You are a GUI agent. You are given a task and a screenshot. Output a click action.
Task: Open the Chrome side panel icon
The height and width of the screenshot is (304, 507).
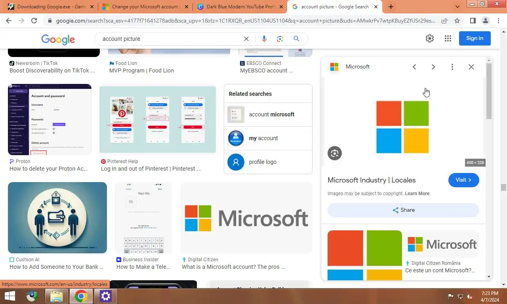(x=473, y=21)
